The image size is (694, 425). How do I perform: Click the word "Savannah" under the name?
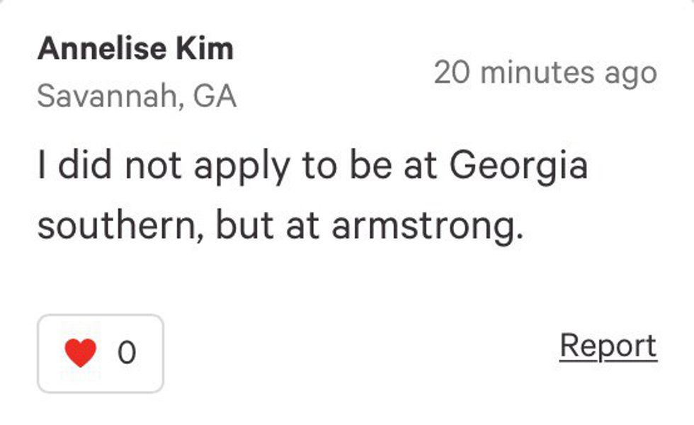point(106,96)
